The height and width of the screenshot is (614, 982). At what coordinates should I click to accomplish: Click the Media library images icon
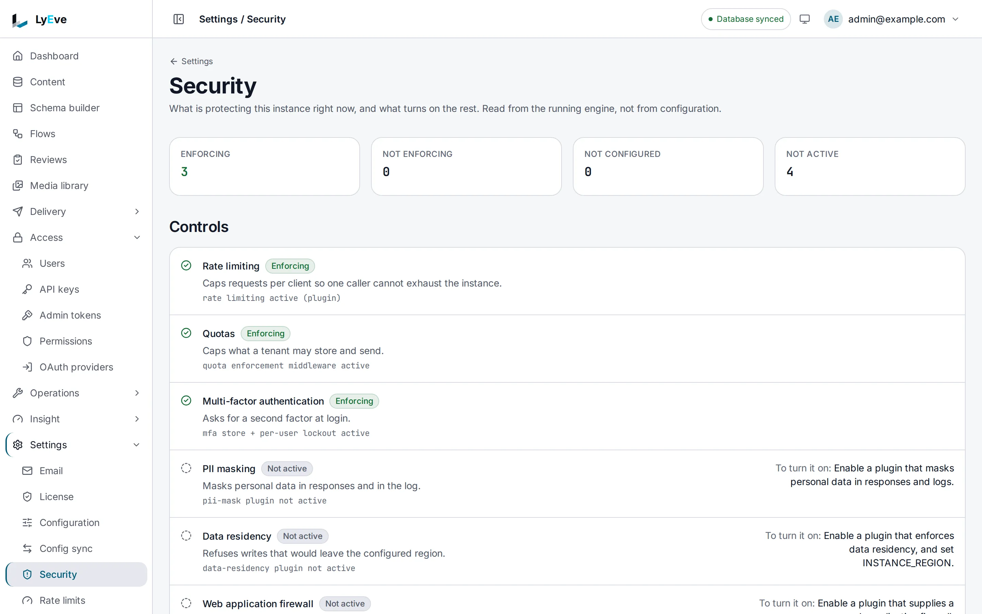[17, 186]
